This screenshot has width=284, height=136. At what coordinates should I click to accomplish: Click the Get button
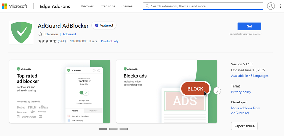(x=249, y=26)
